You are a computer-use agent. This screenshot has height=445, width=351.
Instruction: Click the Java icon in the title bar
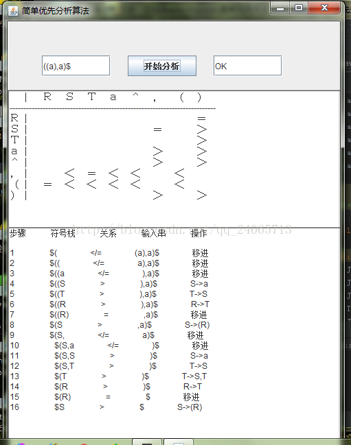click(13, 11)
